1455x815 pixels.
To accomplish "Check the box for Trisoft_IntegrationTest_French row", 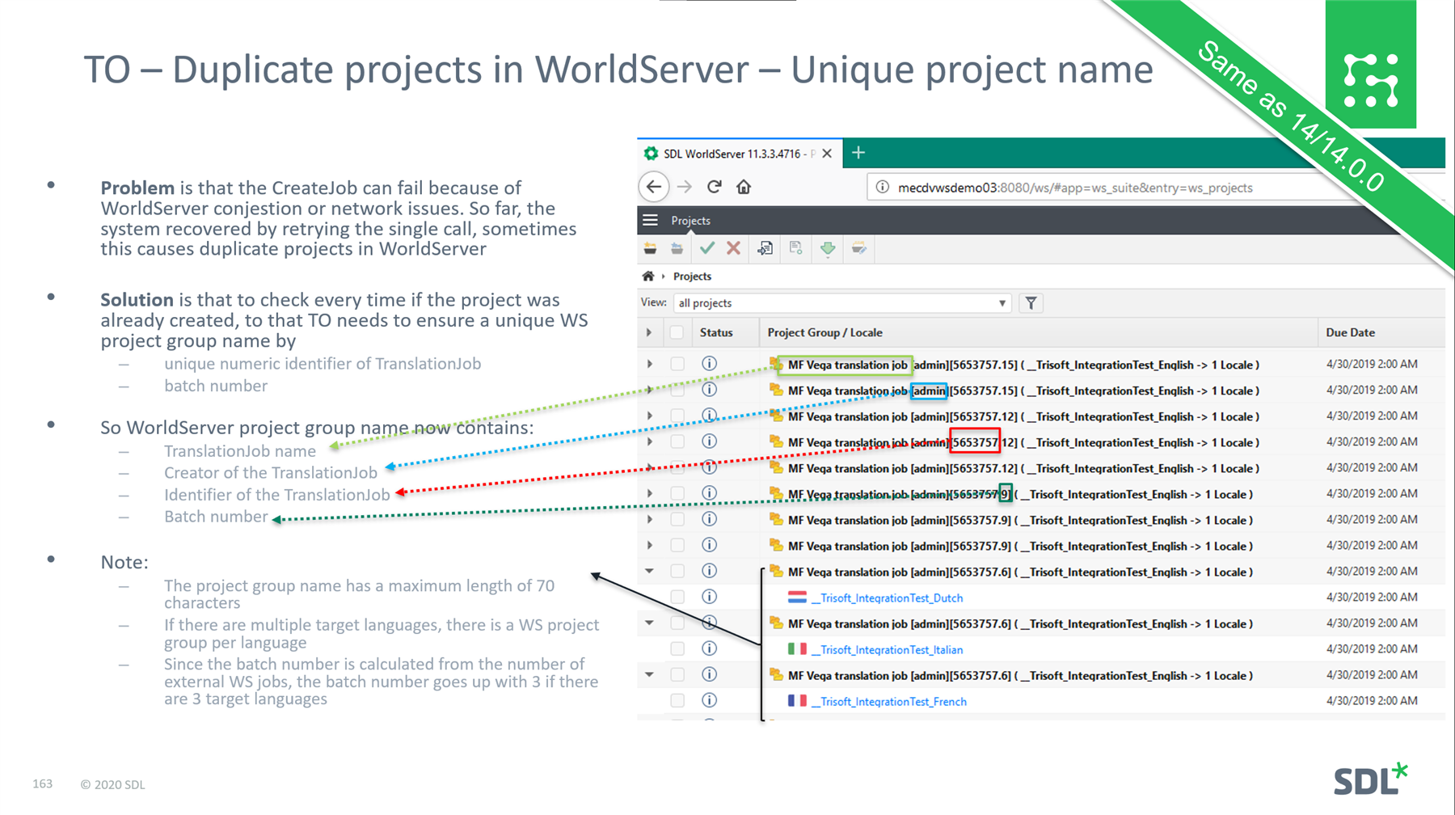I will tap(677, 700).
